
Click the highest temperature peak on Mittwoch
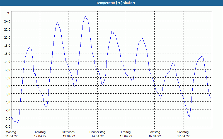point(85,17)
